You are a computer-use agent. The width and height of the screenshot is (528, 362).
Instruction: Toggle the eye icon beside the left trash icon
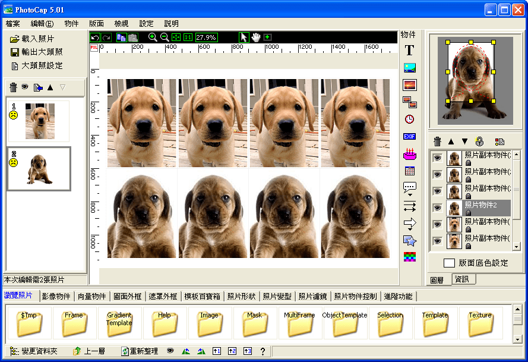pyautogui.click(x=24, y=87)
